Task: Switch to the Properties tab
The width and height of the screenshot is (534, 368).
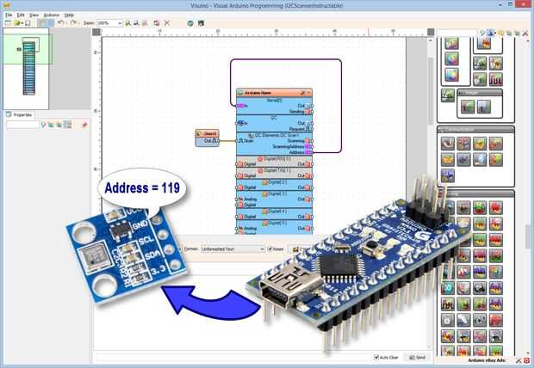Action: [x=19, y=114]
